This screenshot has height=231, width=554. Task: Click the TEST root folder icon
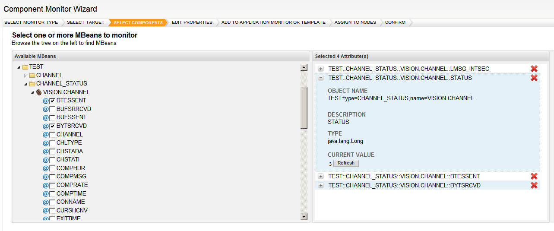[25, 67]
